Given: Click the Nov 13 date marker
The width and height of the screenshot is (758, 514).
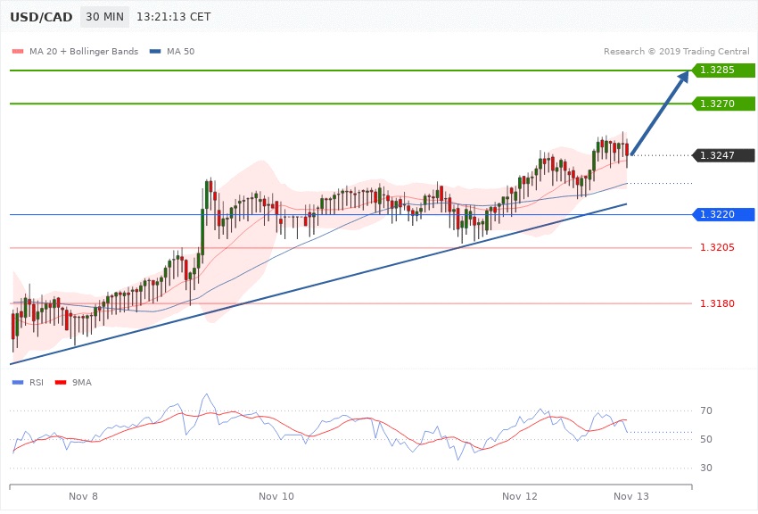Looking at the screenshot, I should pyautogui.click(x=631, y=495).
